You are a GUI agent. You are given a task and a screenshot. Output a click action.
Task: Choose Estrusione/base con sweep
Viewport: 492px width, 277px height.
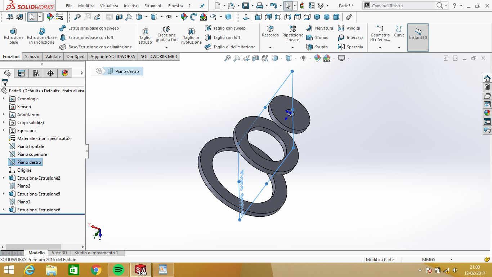pyautogui.click(x=89, y=28)
